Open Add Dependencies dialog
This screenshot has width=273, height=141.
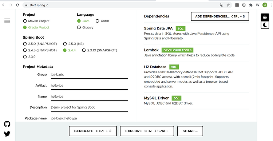click(x=220, y=16)
